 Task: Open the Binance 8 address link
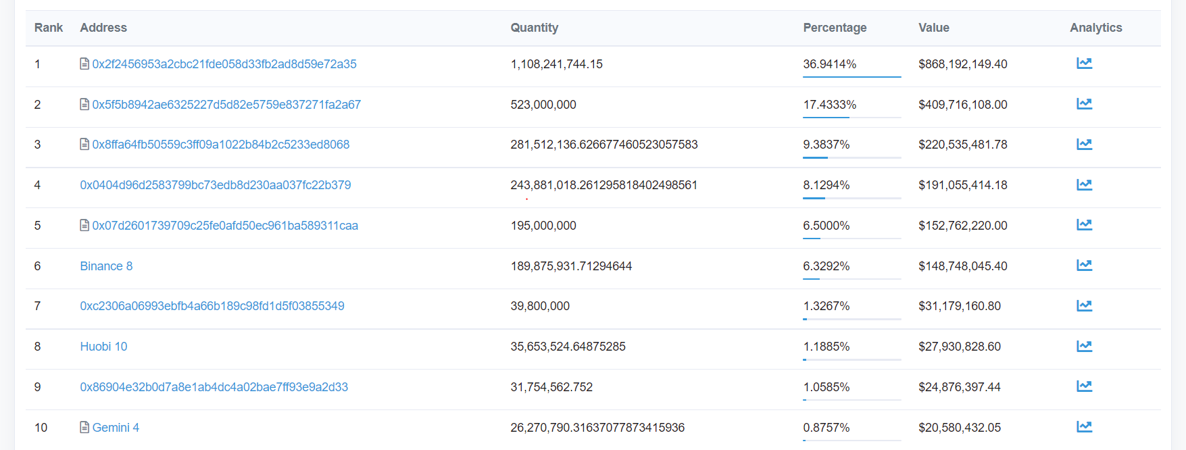click(106, 266)
